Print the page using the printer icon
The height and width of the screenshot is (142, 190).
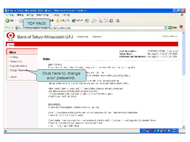100,21
